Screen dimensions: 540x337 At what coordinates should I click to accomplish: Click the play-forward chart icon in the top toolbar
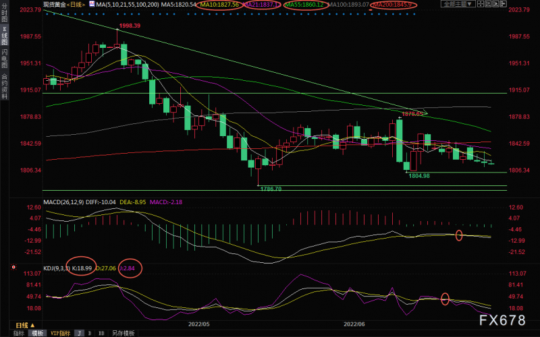coord(495,4)
